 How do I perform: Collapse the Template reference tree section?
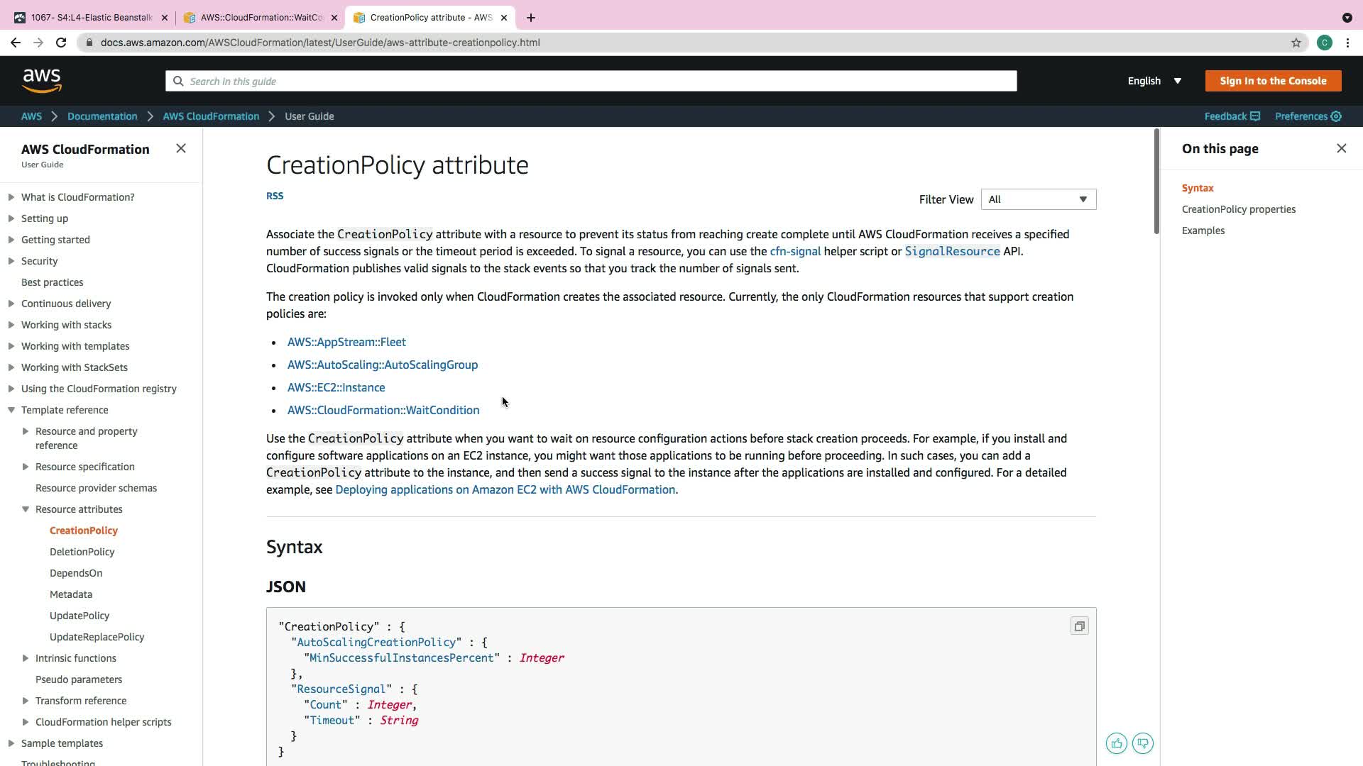11,410
